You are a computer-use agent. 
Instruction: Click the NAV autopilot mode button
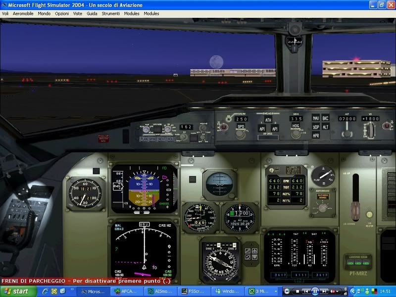[316, 118]
